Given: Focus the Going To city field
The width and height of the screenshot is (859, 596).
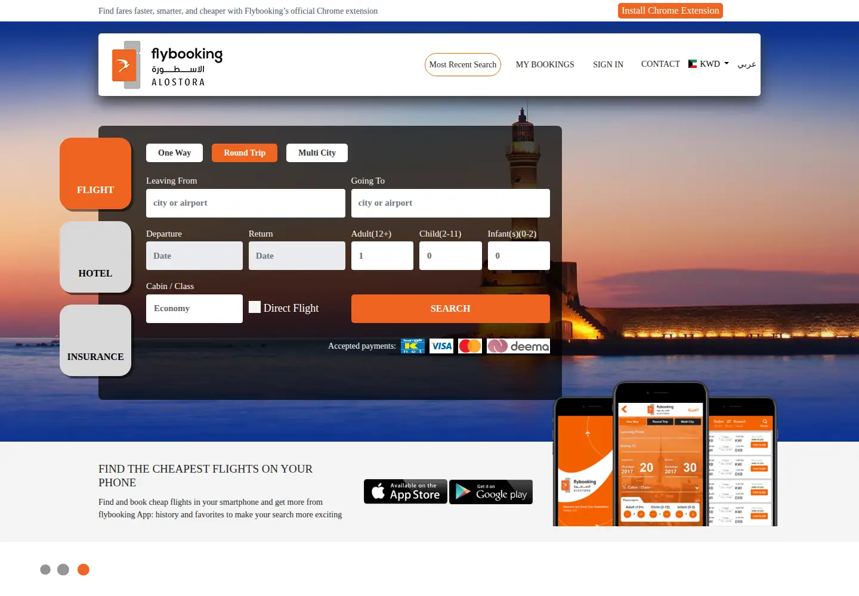Looking at the screenshot, I should point(450,203).
